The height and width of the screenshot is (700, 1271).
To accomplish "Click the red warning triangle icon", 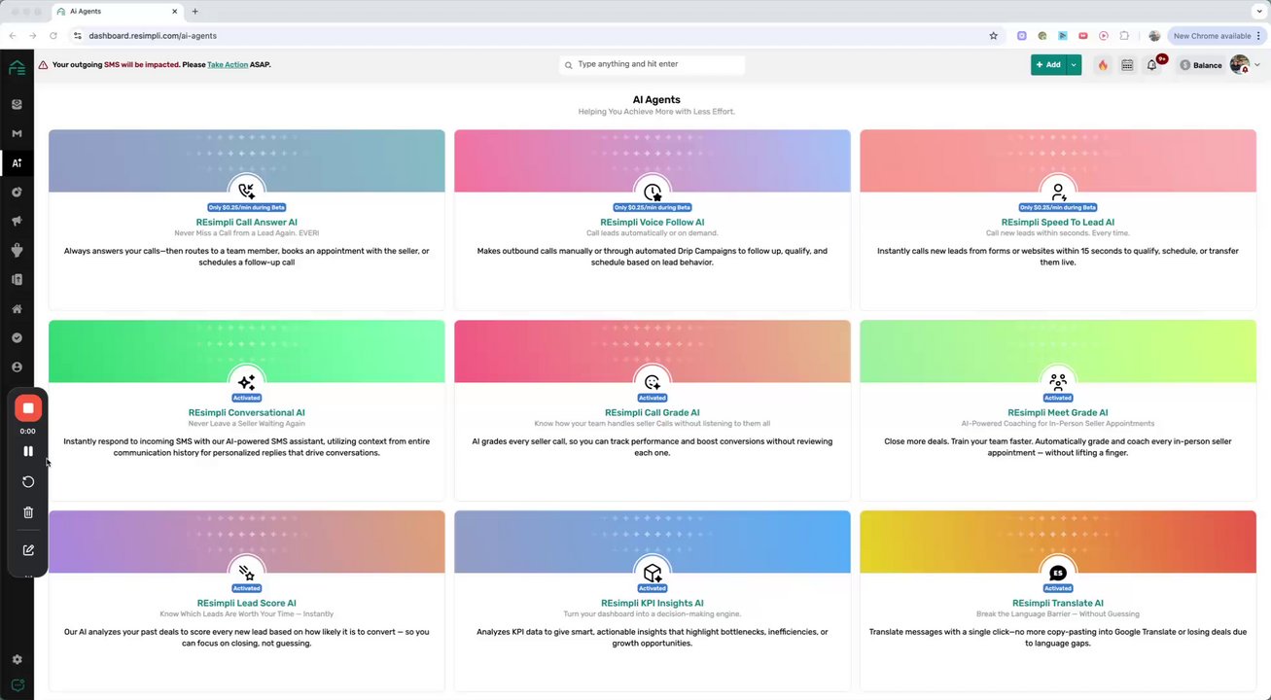I will click(x=43, y=65).
